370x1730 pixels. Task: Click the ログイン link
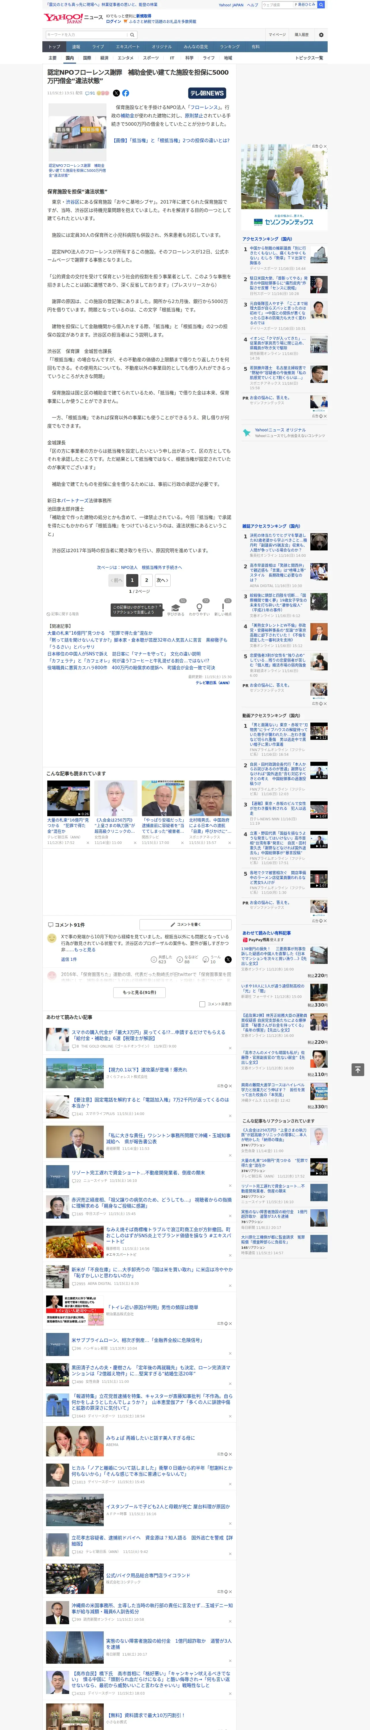click(x=114, y=22)
